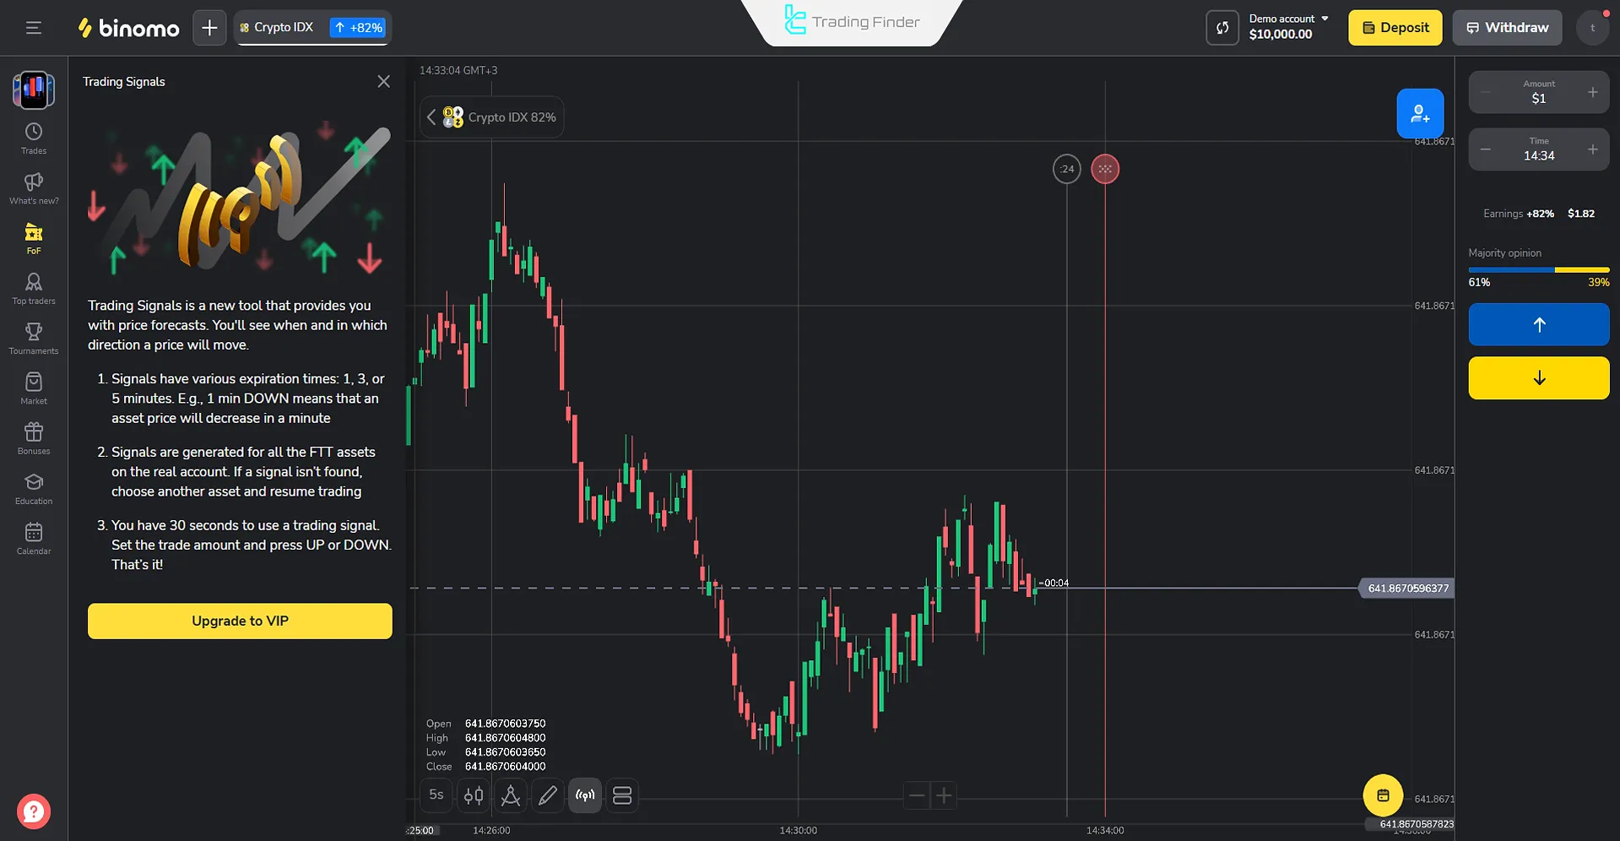Screen dimensions: 1620x841
Task: Click the Withdraw button
Action: pos(1507,28)
